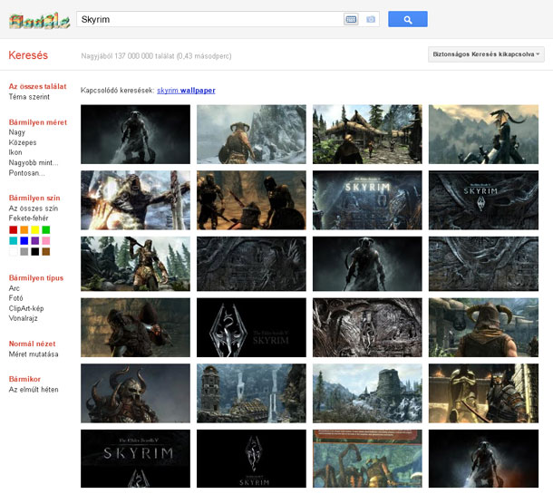Select Téma szerint option
Image resolution: width=553 pixels, height=494 pixels.
tap(29, 97)
